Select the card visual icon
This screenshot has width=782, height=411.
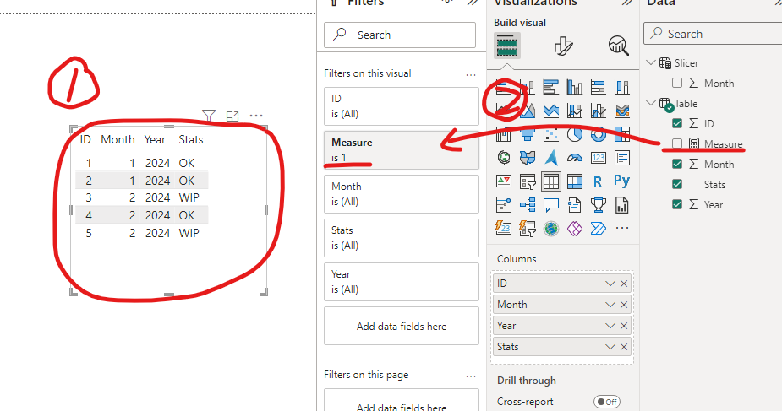pos(598,158)
